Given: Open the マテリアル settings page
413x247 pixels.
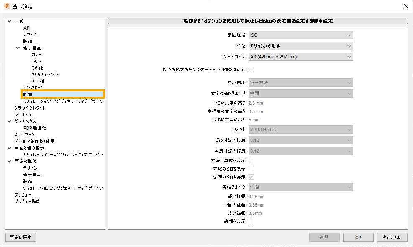Looking at the screenshot, I should click(x=29, y=114).
